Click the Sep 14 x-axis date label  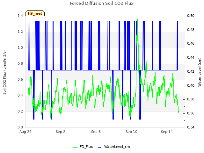pos(167,132)
